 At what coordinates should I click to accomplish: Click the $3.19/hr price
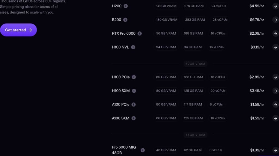point(257,47)
